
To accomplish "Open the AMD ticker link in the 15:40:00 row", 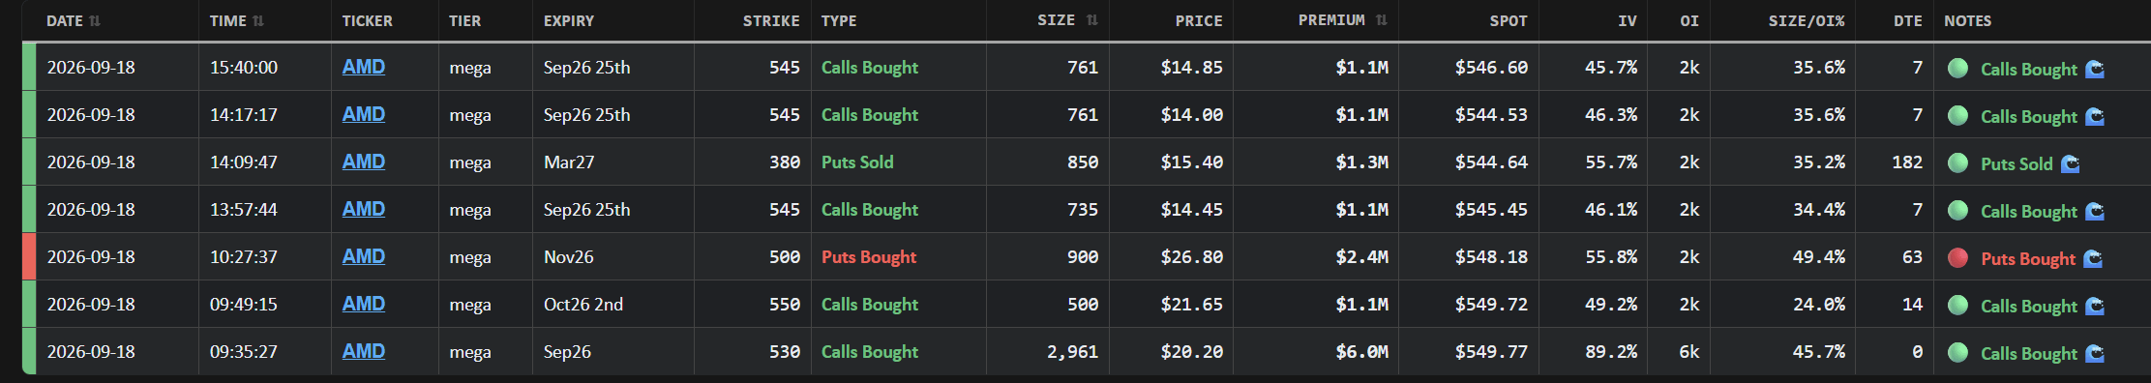I will tap(364, 67).
